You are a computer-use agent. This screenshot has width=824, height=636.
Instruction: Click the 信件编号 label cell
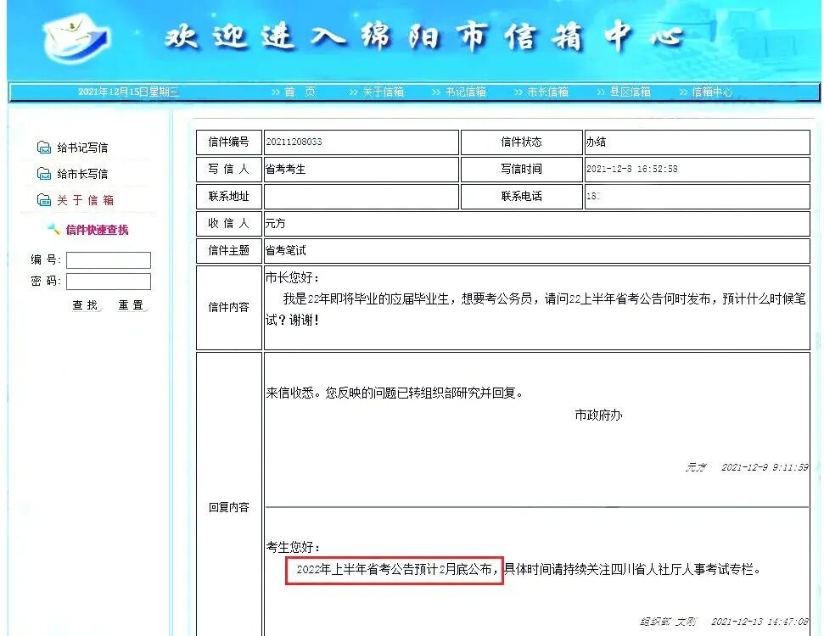[x=228, y=142]
